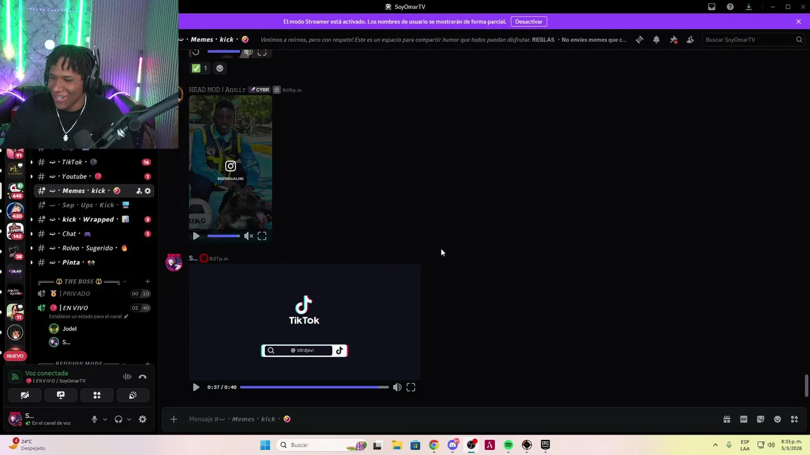This screenshot has width=810, height=455.
Task: Open the sticker picker
Action: tap(761, 419)
